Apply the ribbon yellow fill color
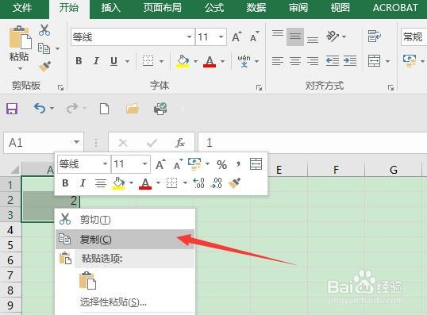427x315 pixels. 183,61
